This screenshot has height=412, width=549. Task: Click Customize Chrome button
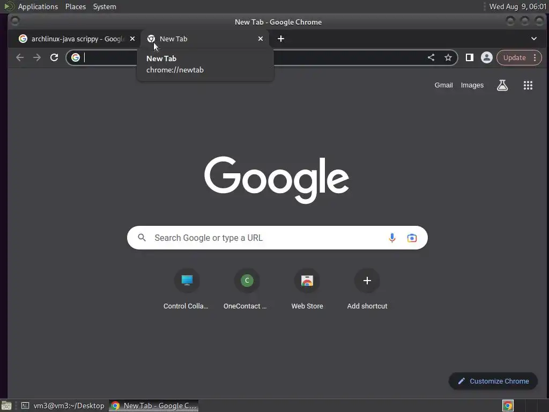[x=493, y=381]
